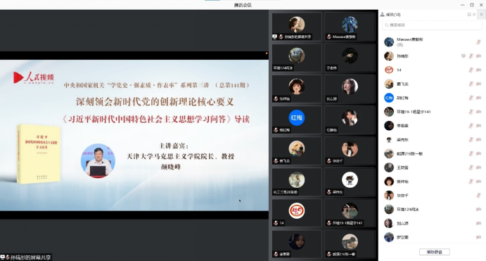This screenshot has height=261, width=486.
Task: Click the 解除静音 unmute button
Action: point(434,252)
